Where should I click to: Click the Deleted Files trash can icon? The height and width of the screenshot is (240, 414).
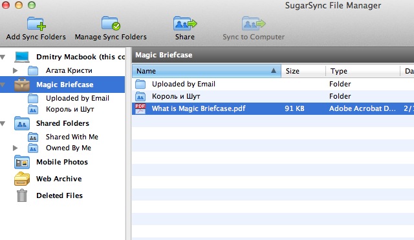[x=22, y=195]
